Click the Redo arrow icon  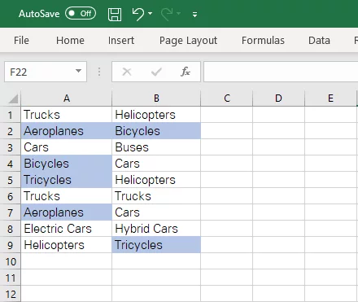167,14
